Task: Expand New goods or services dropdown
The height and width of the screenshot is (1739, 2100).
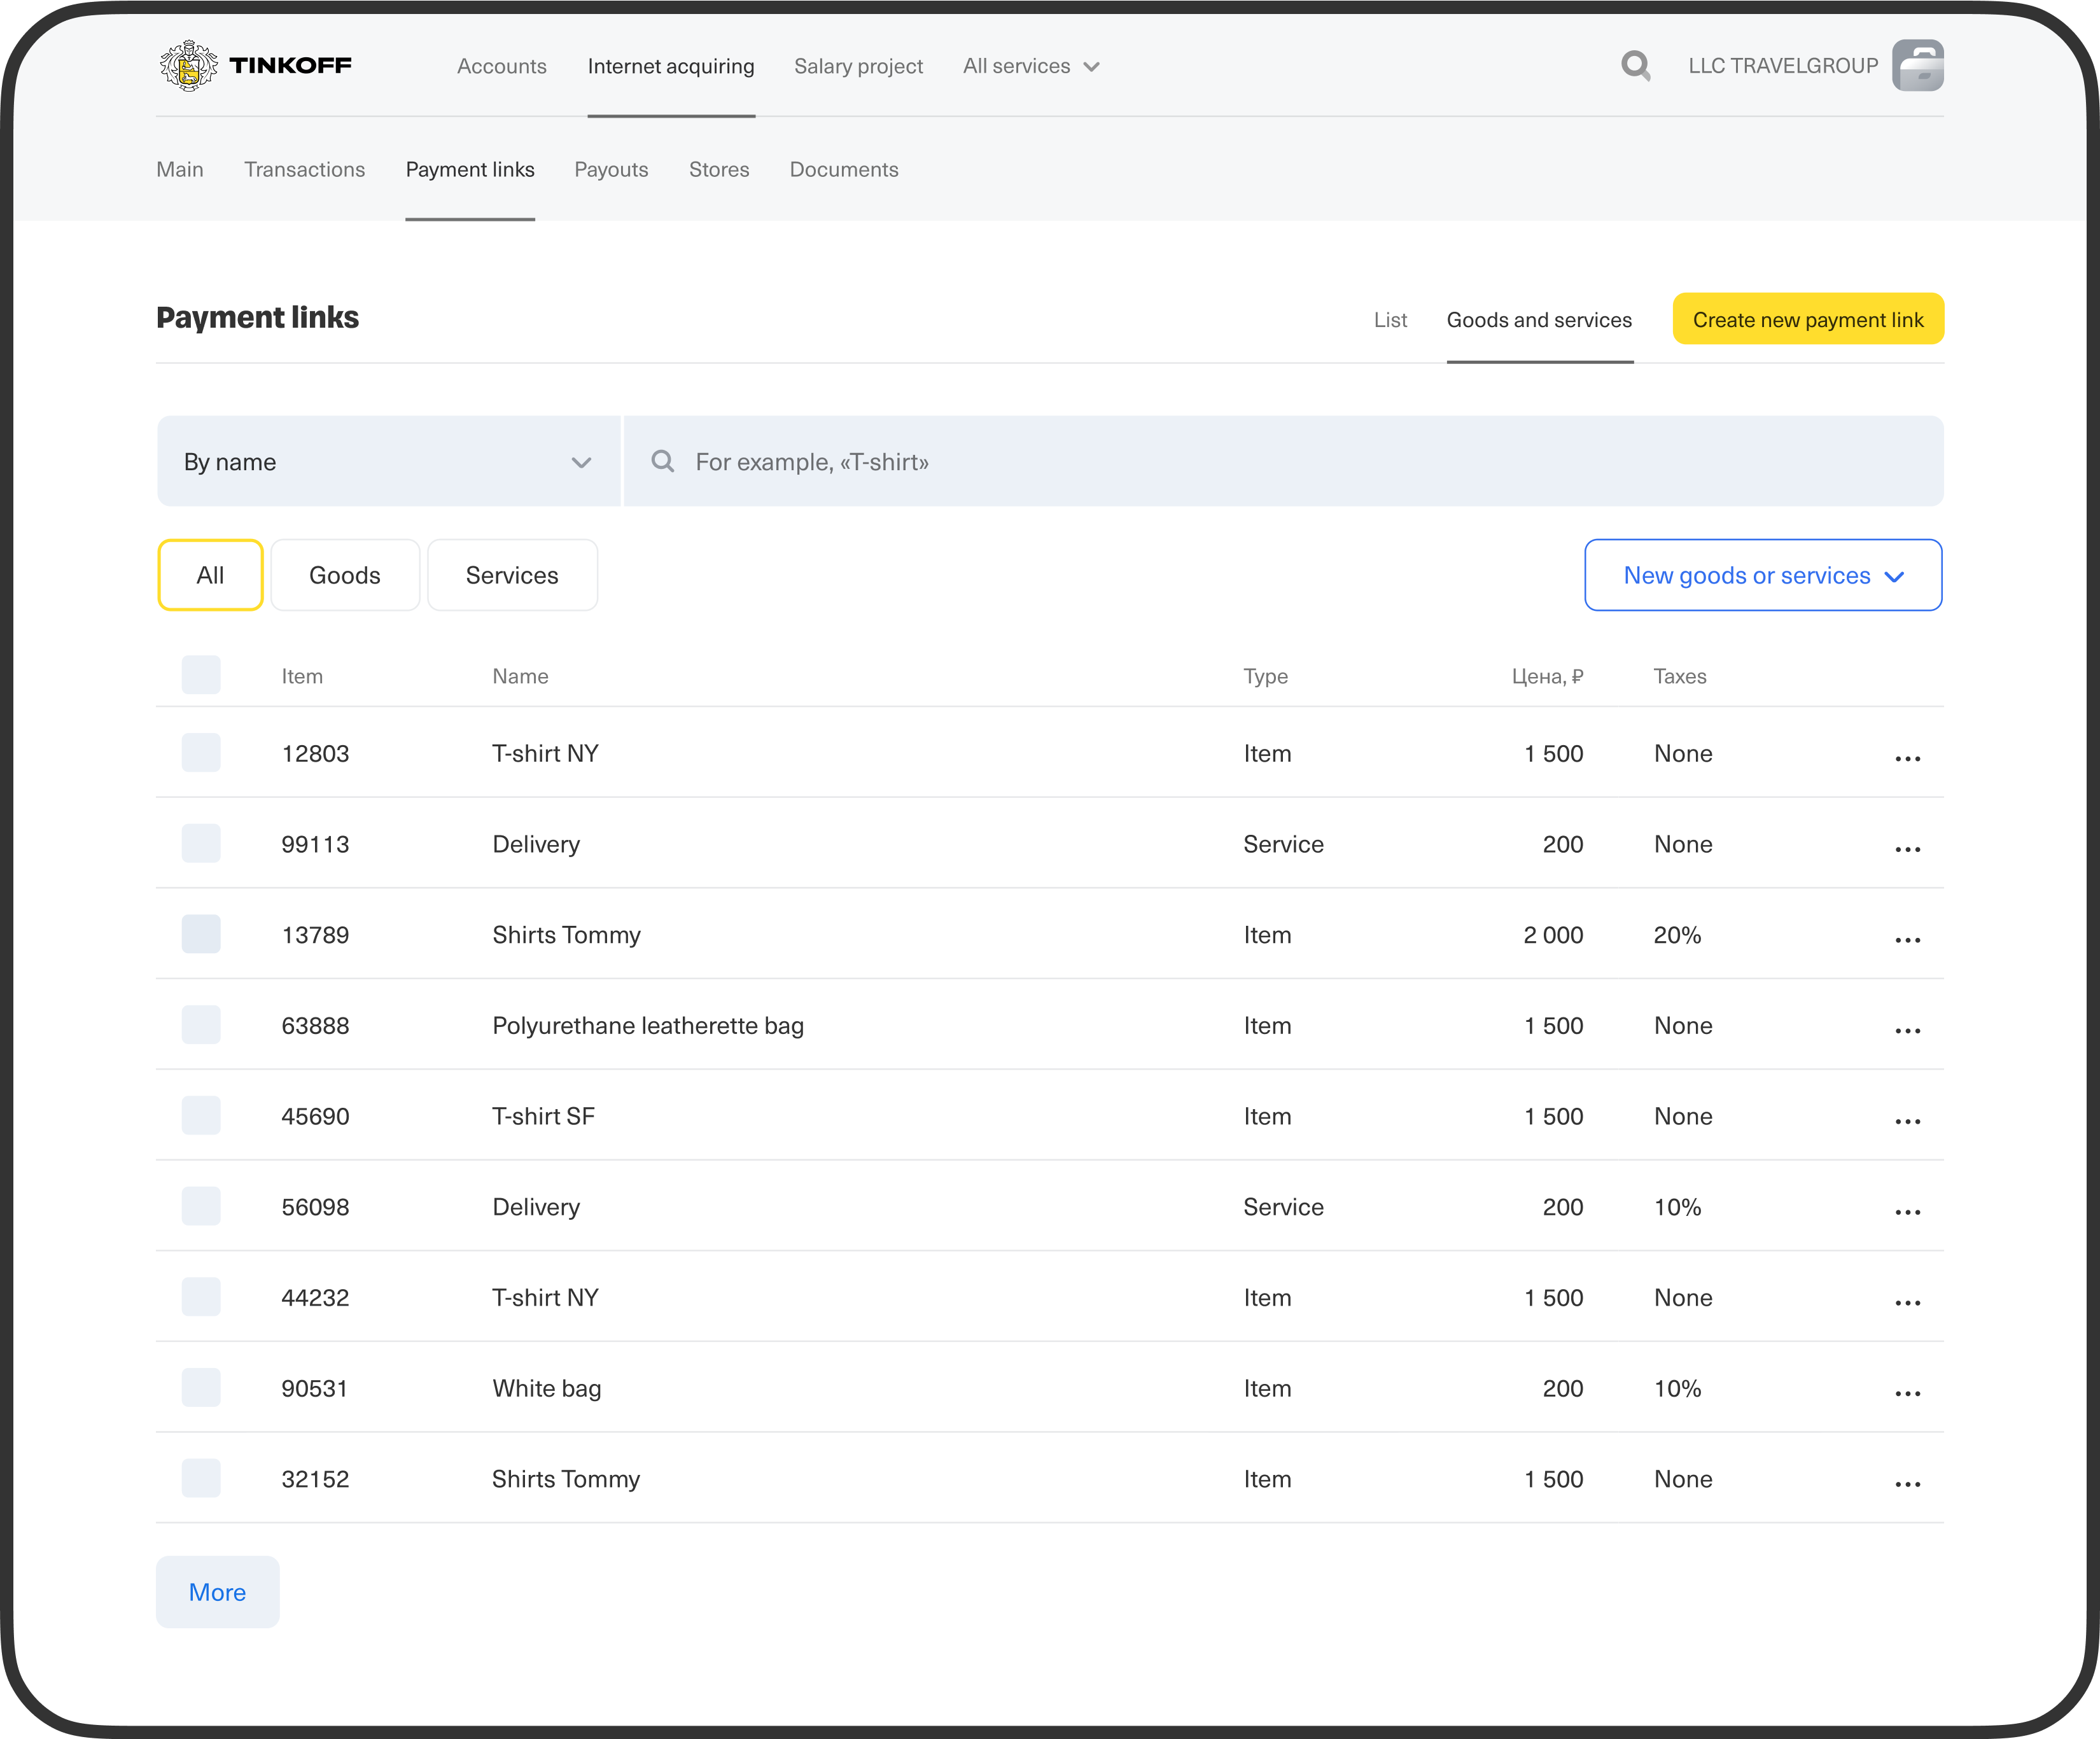Action: tap(1763, 575)
